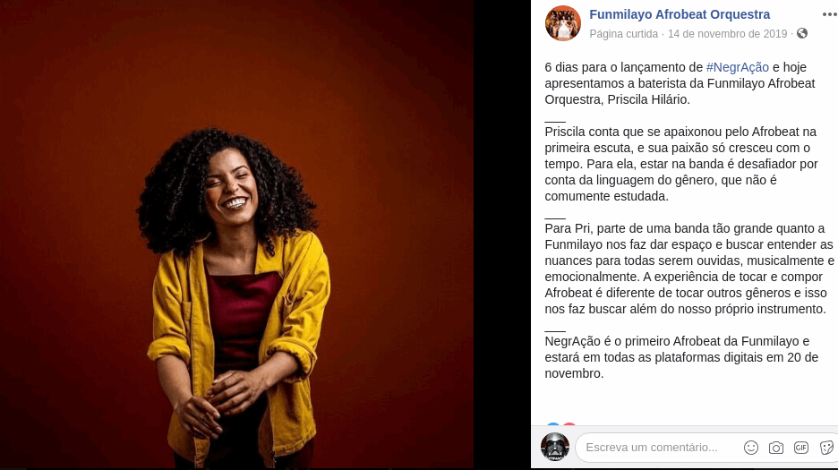The height and width of the screenshot is (470, 838).
Task: Click the globe public privacy icon
Action: [x=801, y=33]
